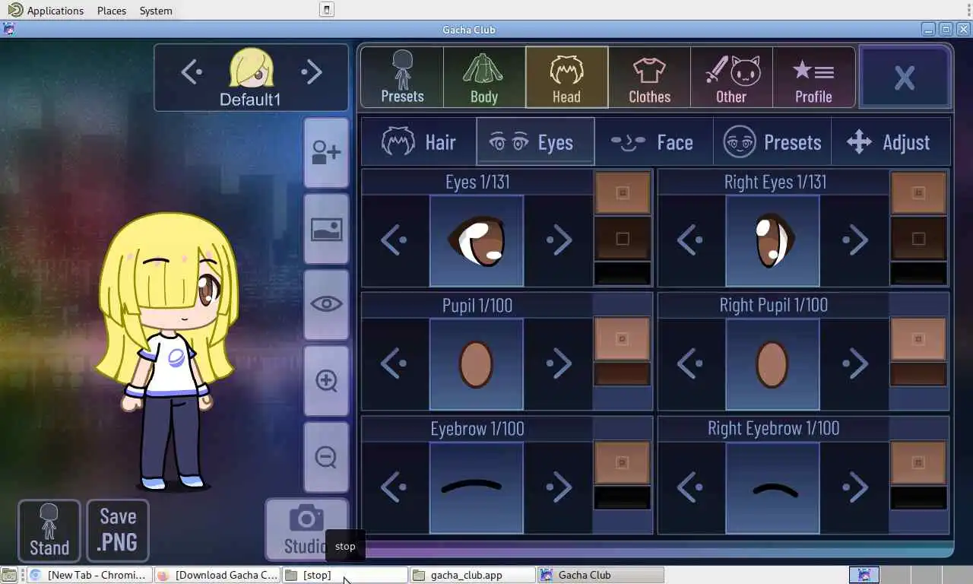
Task: Open the Profile tab
Action: pos(813,77)
